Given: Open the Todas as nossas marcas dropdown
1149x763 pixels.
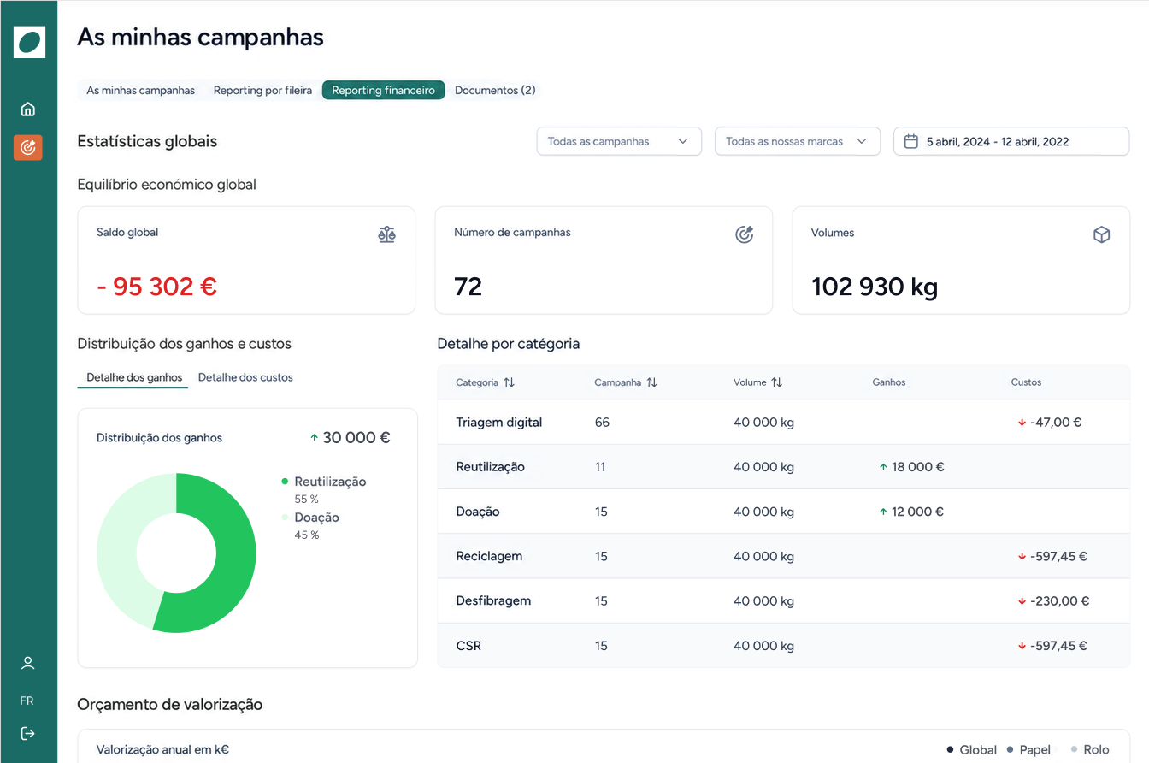Looking at the screenshot, I should (798, 141).
